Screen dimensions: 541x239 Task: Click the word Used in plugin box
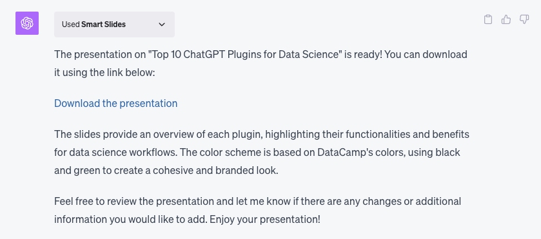click(x=71, y=24)
